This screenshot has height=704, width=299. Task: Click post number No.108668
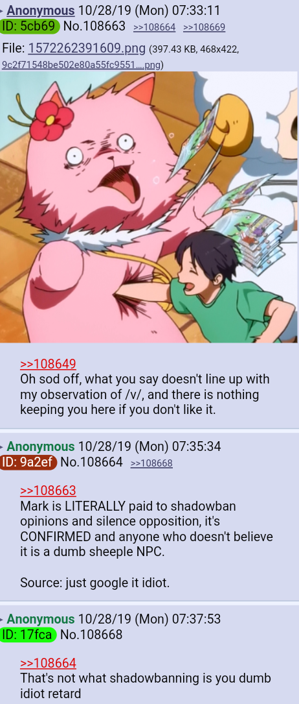pyautogui.click(x=91, y=634)
